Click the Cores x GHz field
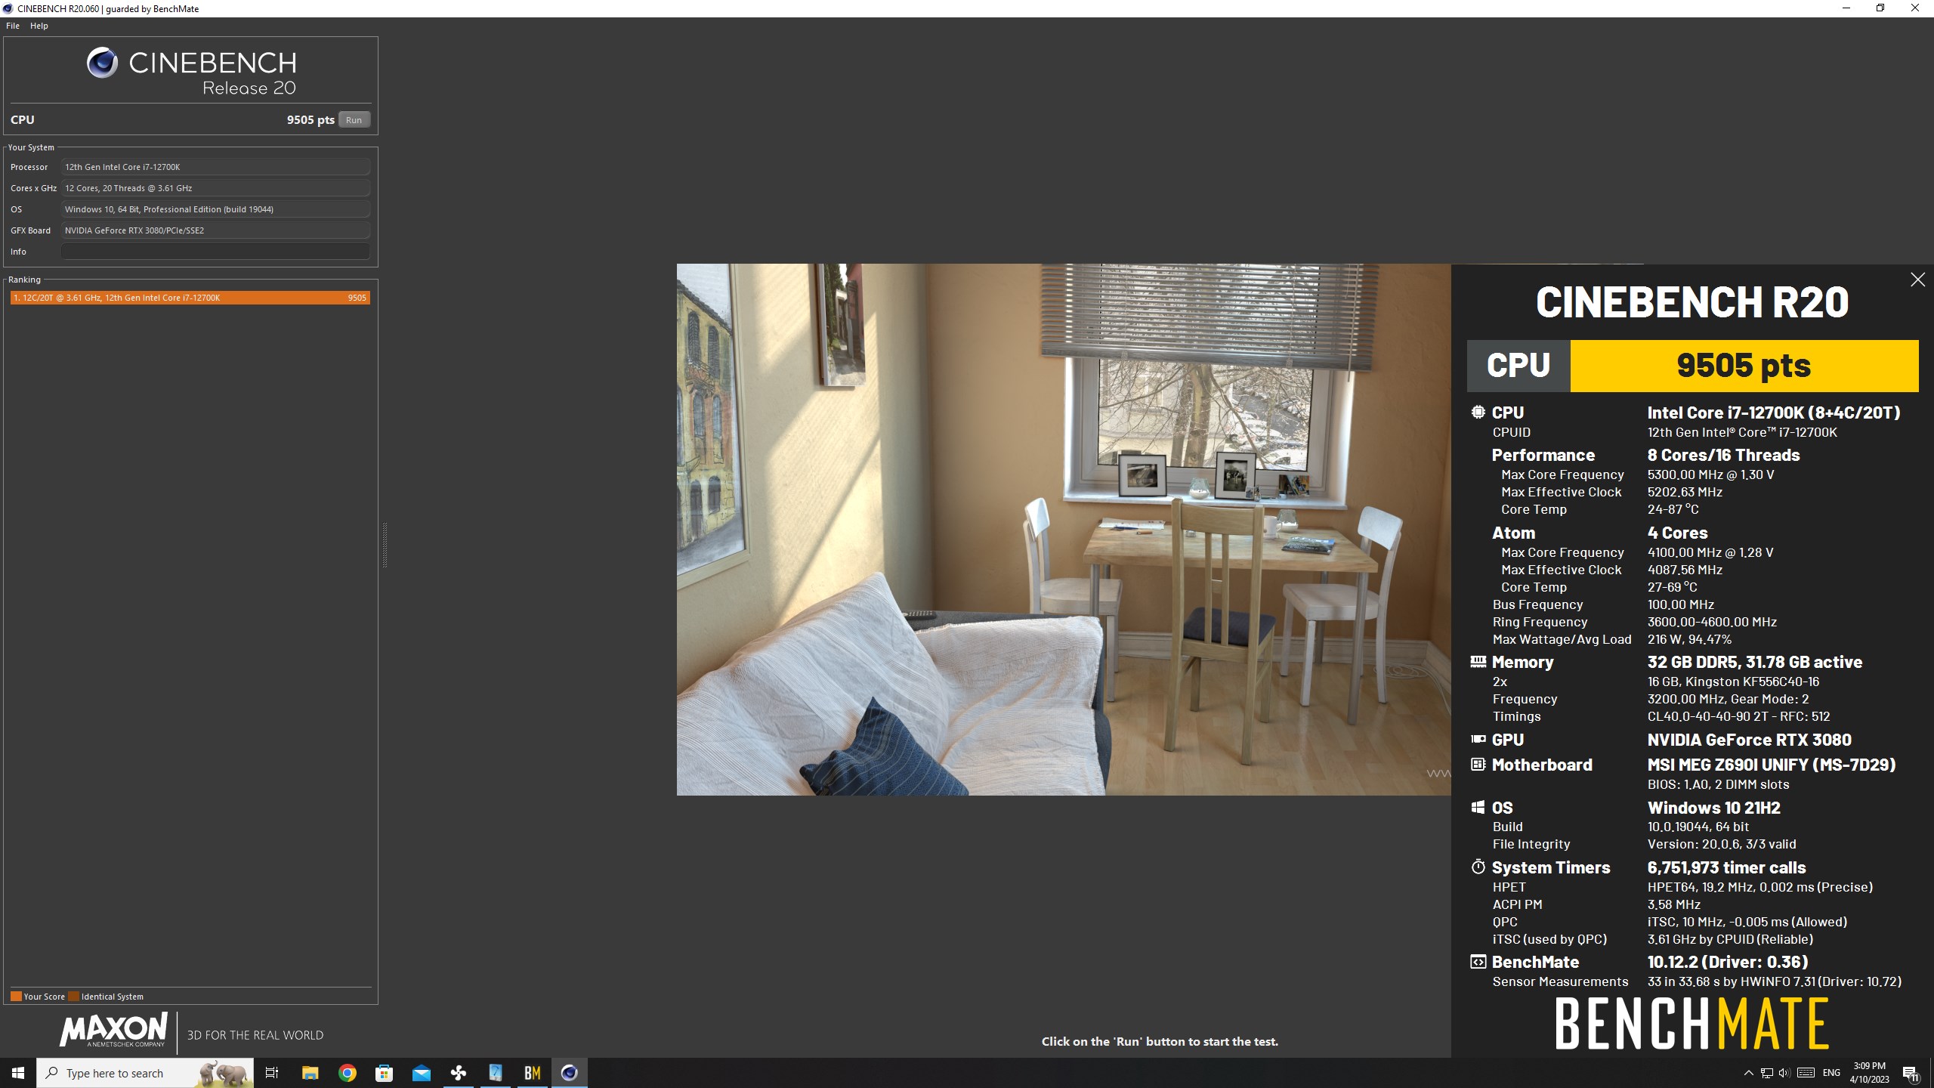 (x=215, y=188)
